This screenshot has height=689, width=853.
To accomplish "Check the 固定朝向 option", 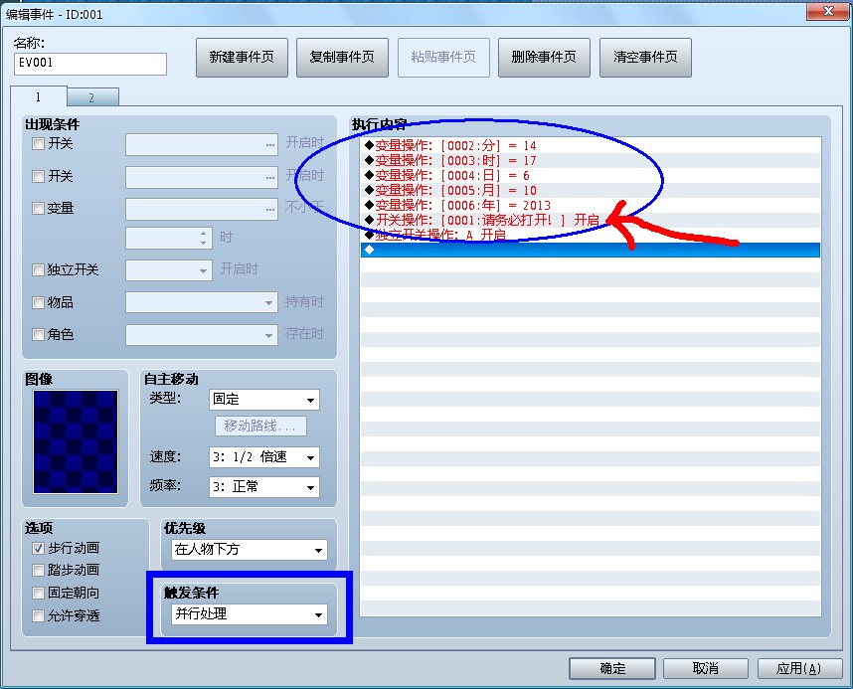I will [38, 593].
